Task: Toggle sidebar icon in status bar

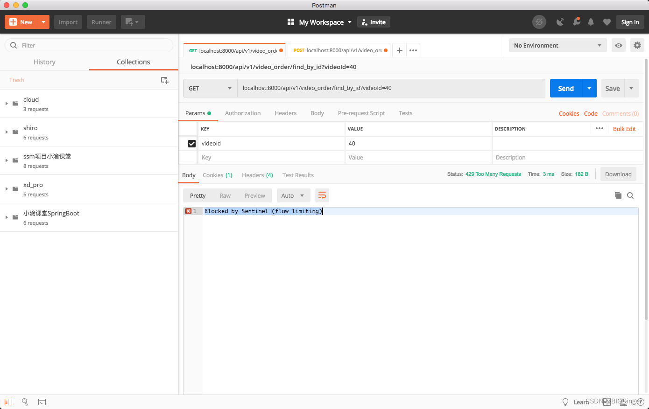Action: 8,402
